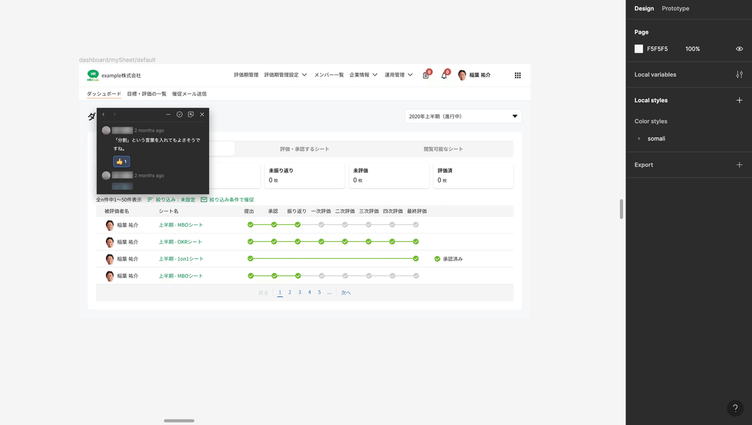Open 評価期管理 menu item
752x425 pixels.
pos(246,75)
